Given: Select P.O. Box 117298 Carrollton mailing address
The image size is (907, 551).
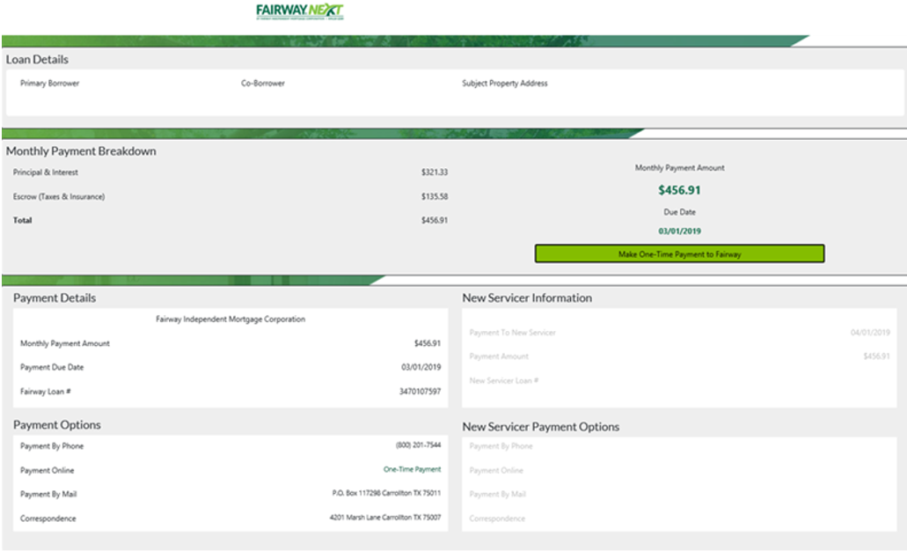Looking at the screenshot, I should 386,493.
